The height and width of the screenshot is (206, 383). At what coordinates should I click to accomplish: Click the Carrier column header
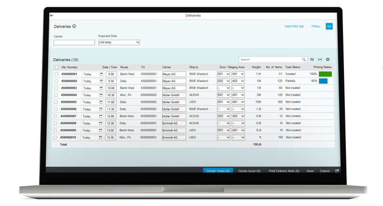[166, 67]
